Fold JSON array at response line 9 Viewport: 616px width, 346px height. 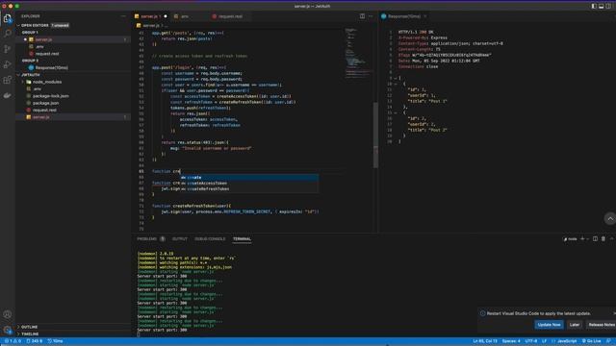tap(396, 78)
